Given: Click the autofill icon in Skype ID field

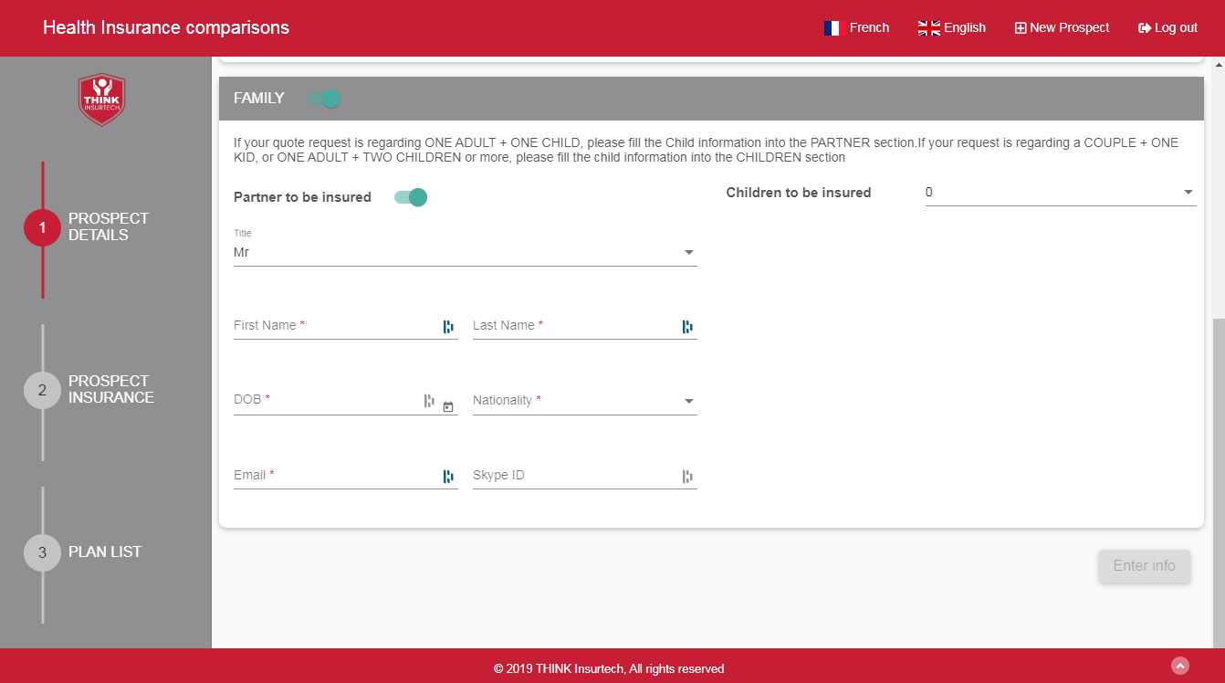Looking at the screenshot, I should 687,477.
